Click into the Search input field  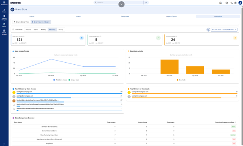[119, 2]
